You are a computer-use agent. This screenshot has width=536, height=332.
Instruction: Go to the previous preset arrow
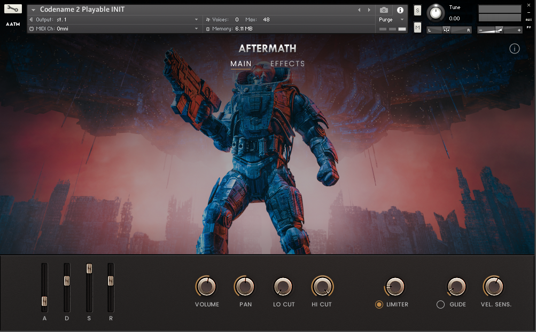point(359,10)
